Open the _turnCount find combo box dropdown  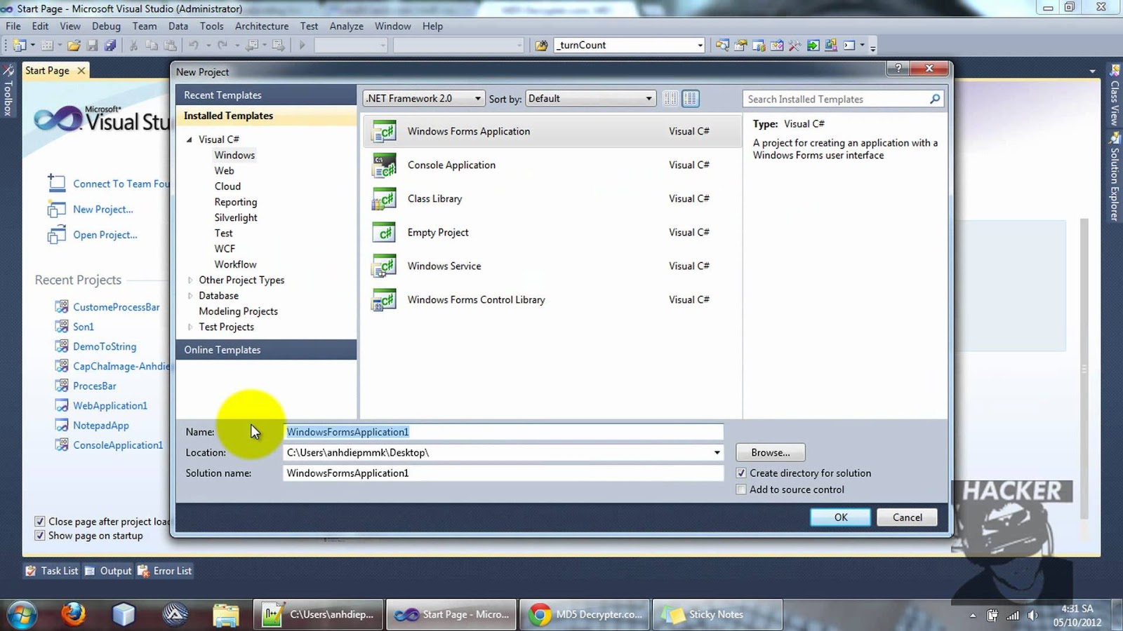tap(700, 45)
